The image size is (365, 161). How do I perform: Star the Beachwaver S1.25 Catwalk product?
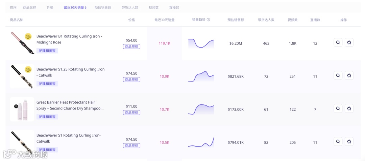(349, 75)
